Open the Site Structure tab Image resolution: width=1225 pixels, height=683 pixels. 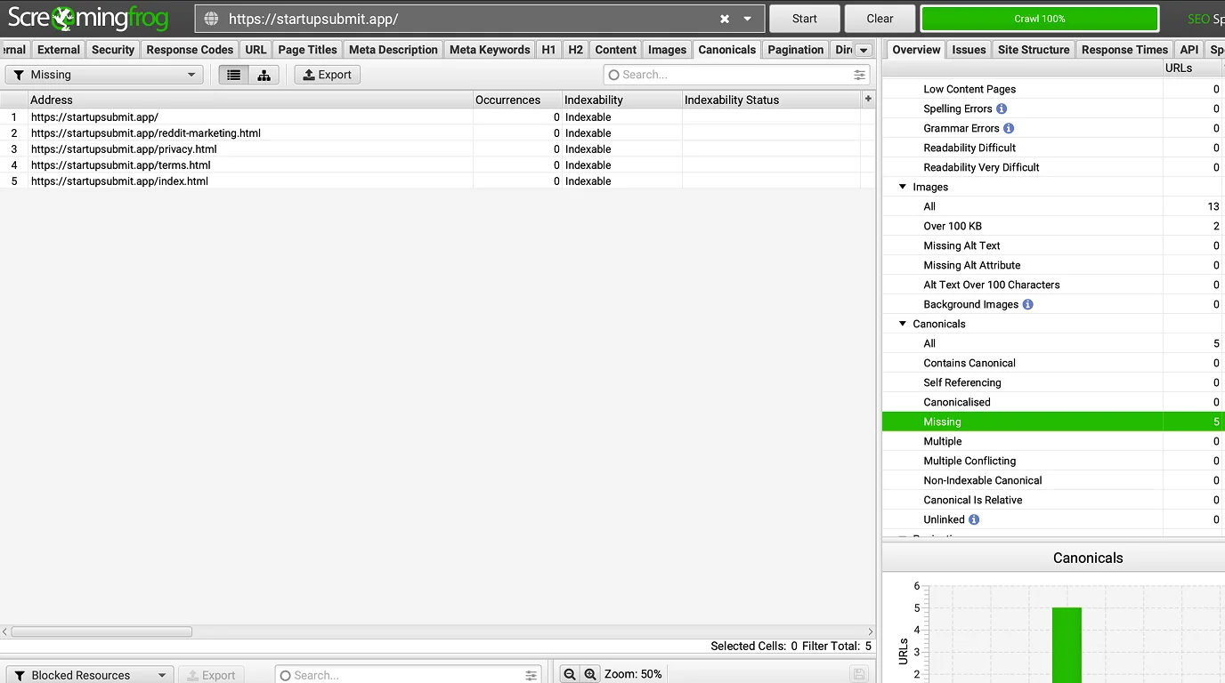pyautogui.click(x=1033, y=50)
